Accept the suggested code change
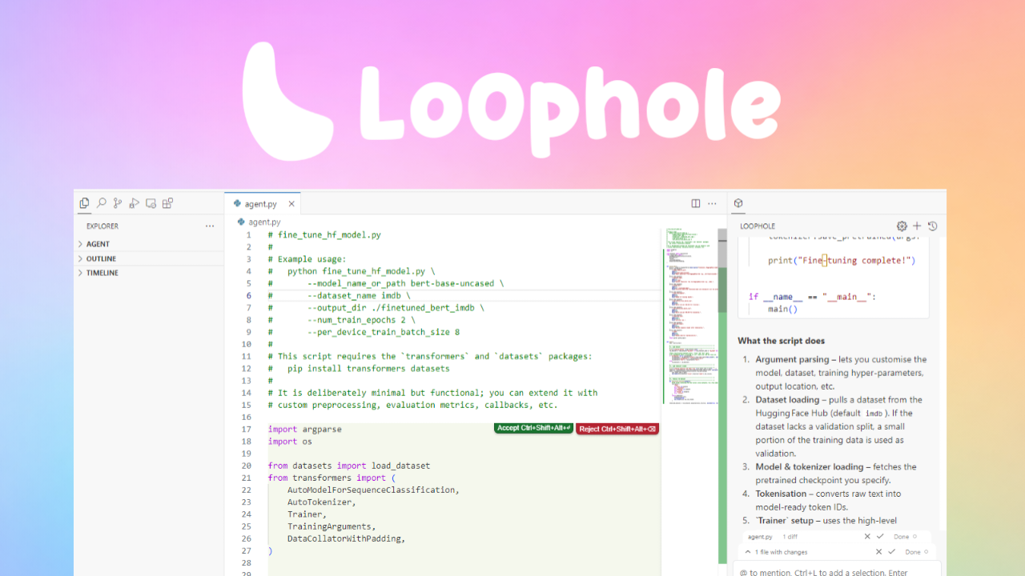The image size is (1025, 576). click(534, 428)
